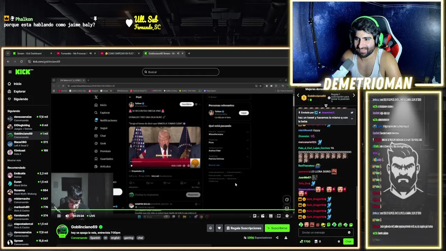
Task: Open player settings gear
Action: click(x=287, y=216)
